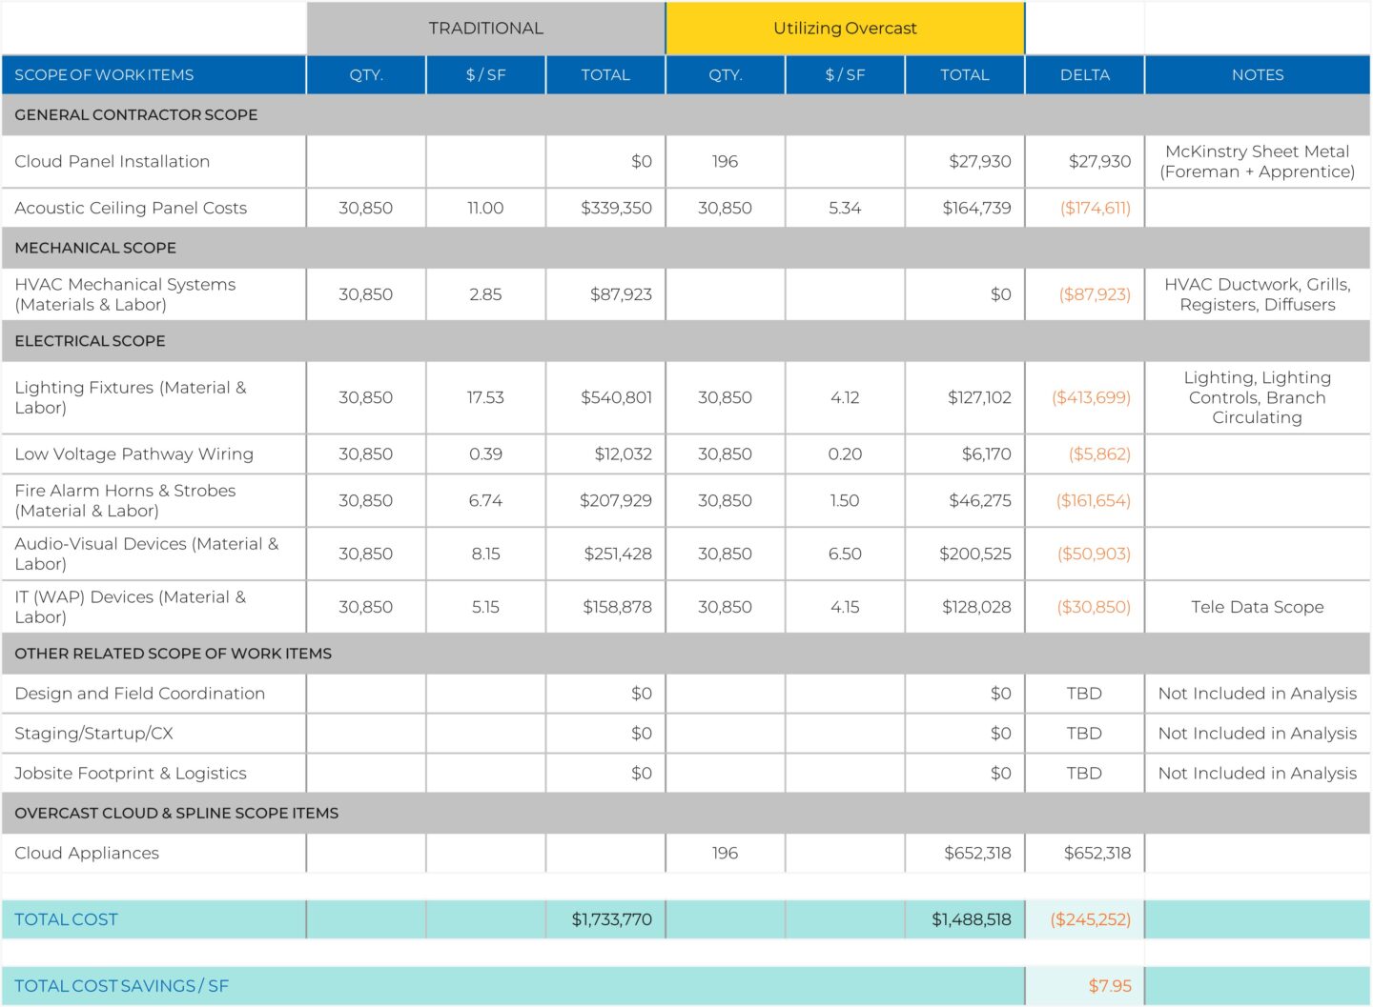The height and width of the screenshot is (1008, 1373).
Task: Click the NOTES column header
Action: (x=1257, y=75)
